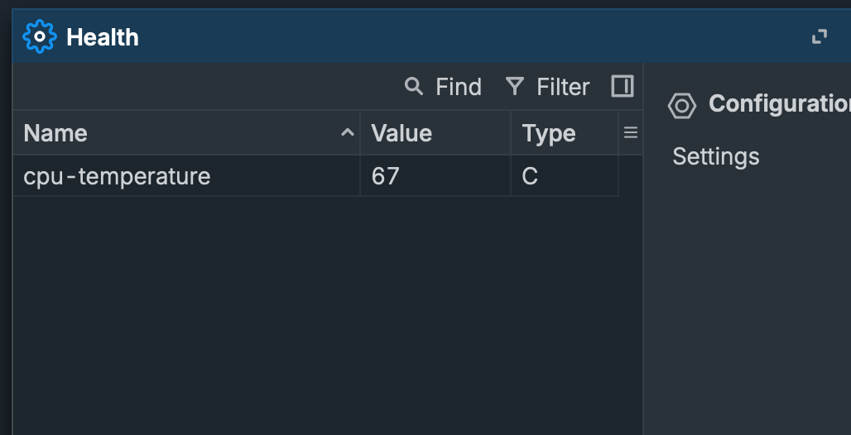This screenshot has width=851, height=435.
Task: Open Find search in the table
Action: point(444,87)
